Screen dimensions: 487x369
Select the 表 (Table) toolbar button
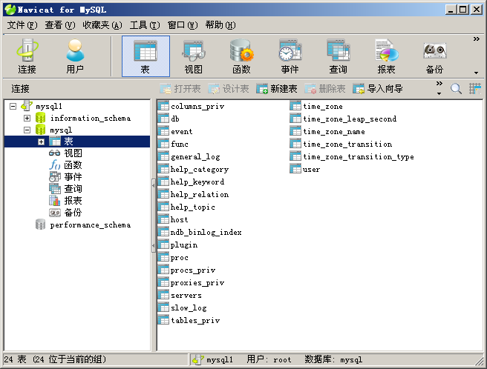(x=146, y=56)
